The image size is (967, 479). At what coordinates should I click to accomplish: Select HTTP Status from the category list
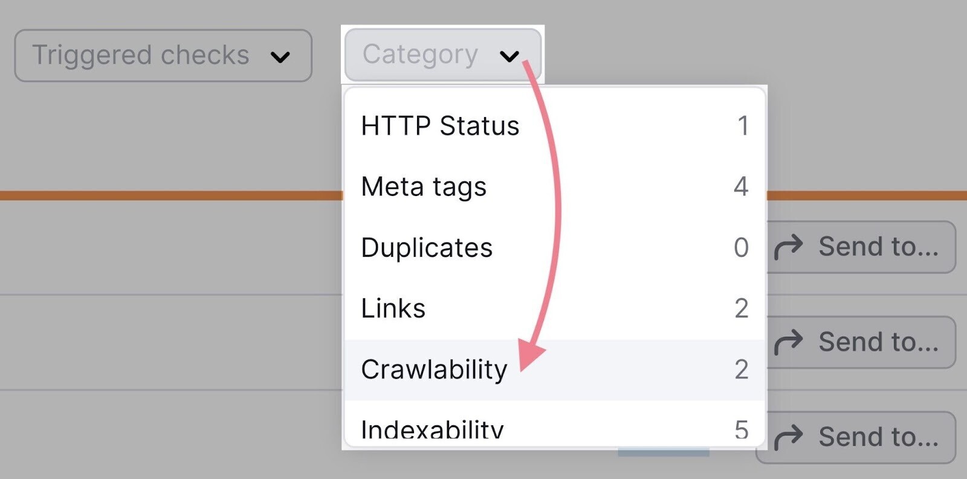(439, 126)
